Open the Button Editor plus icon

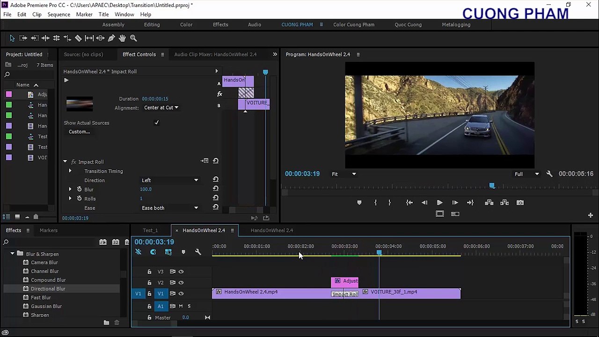coord(591,215)
